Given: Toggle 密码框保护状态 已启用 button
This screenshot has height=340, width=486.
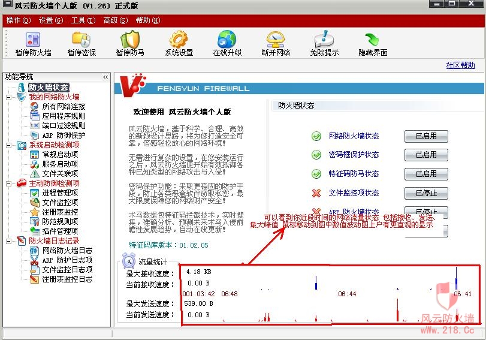Looking at the screenshot, I should point(426,155).
